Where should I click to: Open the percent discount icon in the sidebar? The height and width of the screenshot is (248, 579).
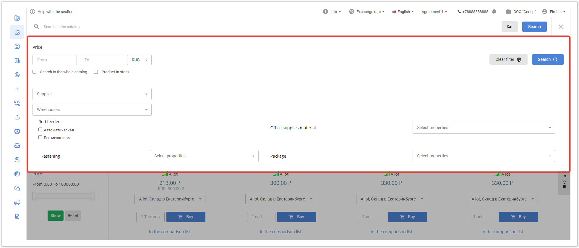coord(17,75)
